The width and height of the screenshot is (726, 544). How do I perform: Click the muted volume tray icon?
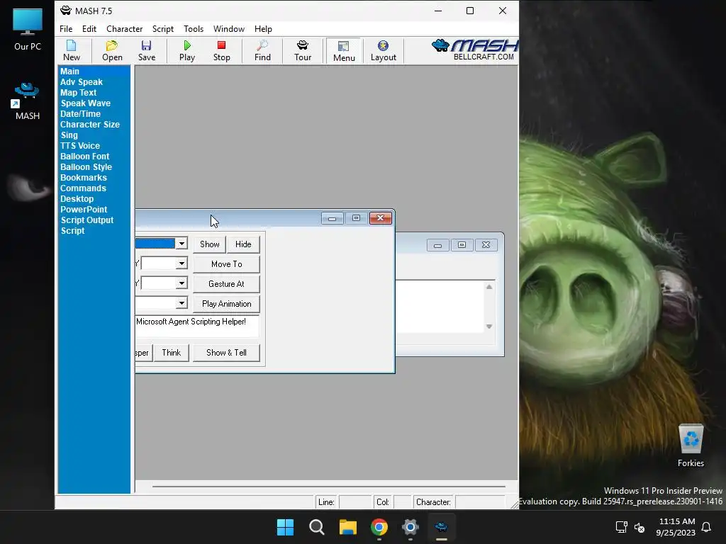point(640,527)
